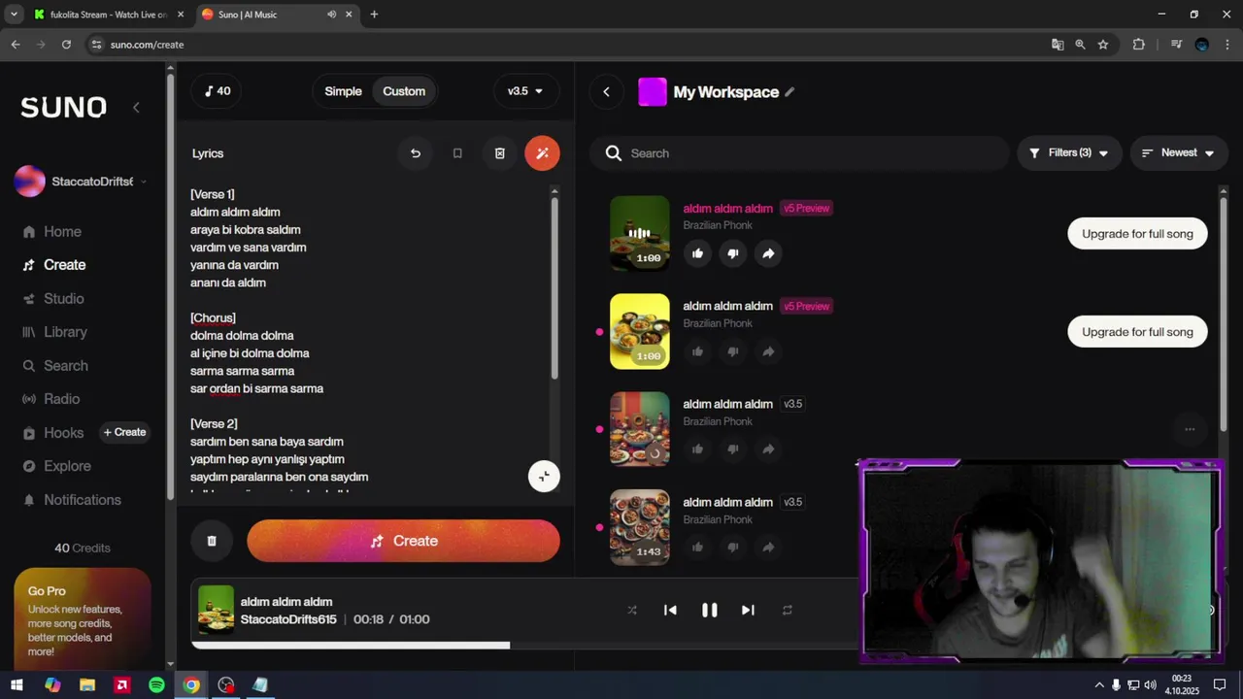The width and height of the screenshot is (1243, 699).
Task: Click the 1:43 duration song thumbnail
Action: coord(639,527)
